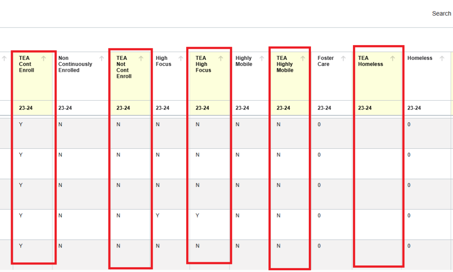
Task: Select 23-24 under the Highly Mobile header
Action: [242, 108]
